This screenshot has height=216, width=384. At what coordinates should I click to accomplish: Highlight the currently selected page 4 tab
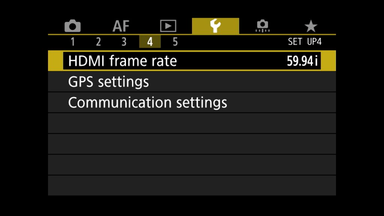(x=150, y=42)
